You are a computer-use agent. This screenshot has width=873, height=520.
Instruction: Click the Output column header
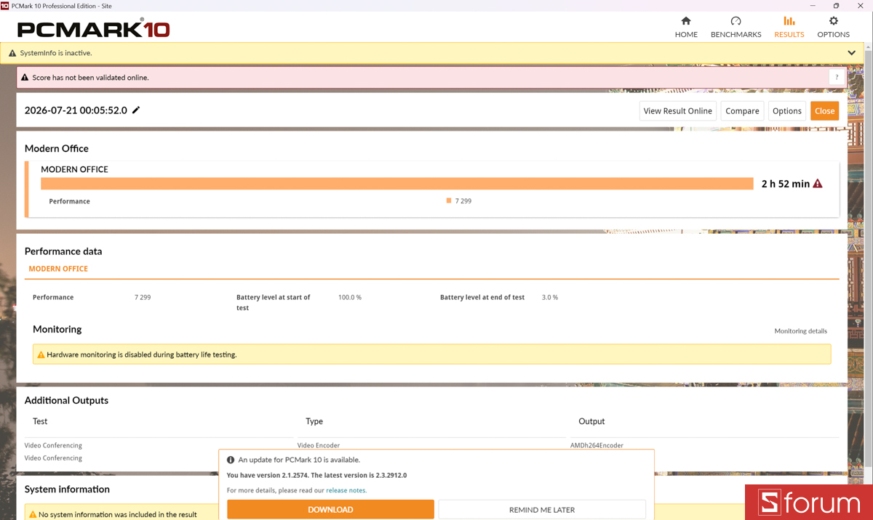[x=591, y=421]
